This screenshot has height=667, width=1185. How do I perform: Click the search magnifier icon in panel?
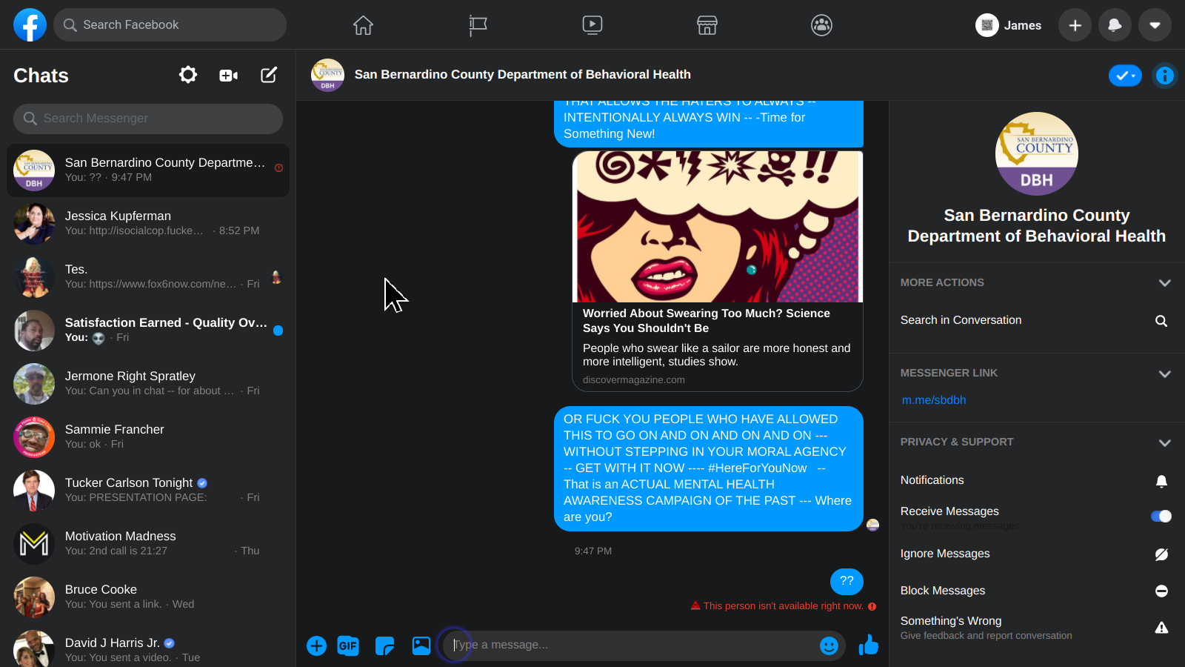[1161, 321]
